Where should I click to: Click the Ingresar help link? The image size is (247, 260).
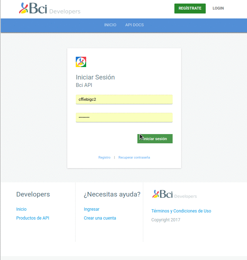[91, 209]
